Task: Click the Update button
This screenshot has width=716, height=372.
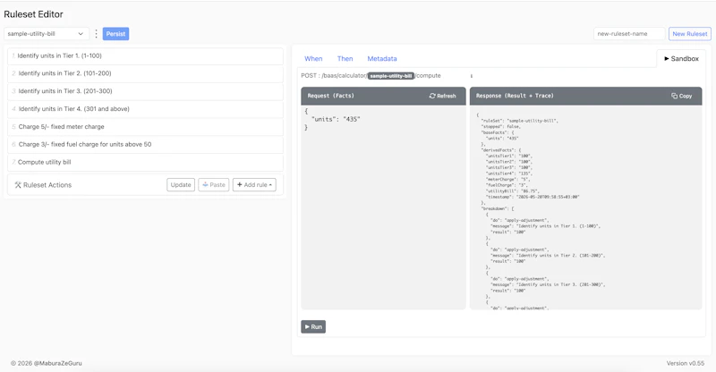Action: [x=181, y=185]
